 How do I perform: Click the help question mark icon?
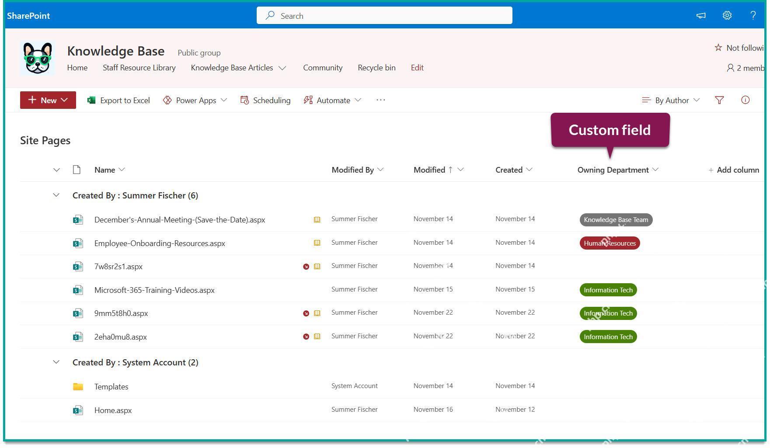click(x=753, y=16)
